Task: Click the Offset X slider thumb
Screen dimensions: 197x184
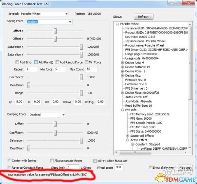Action: [55, 31]
